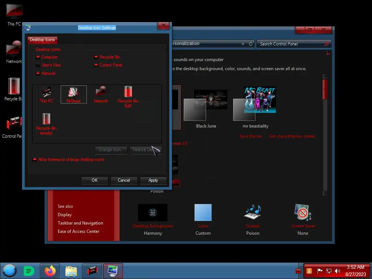372x279 pixels.
Task: Refresh Control Panel address bar
Action: click(251, 44)
